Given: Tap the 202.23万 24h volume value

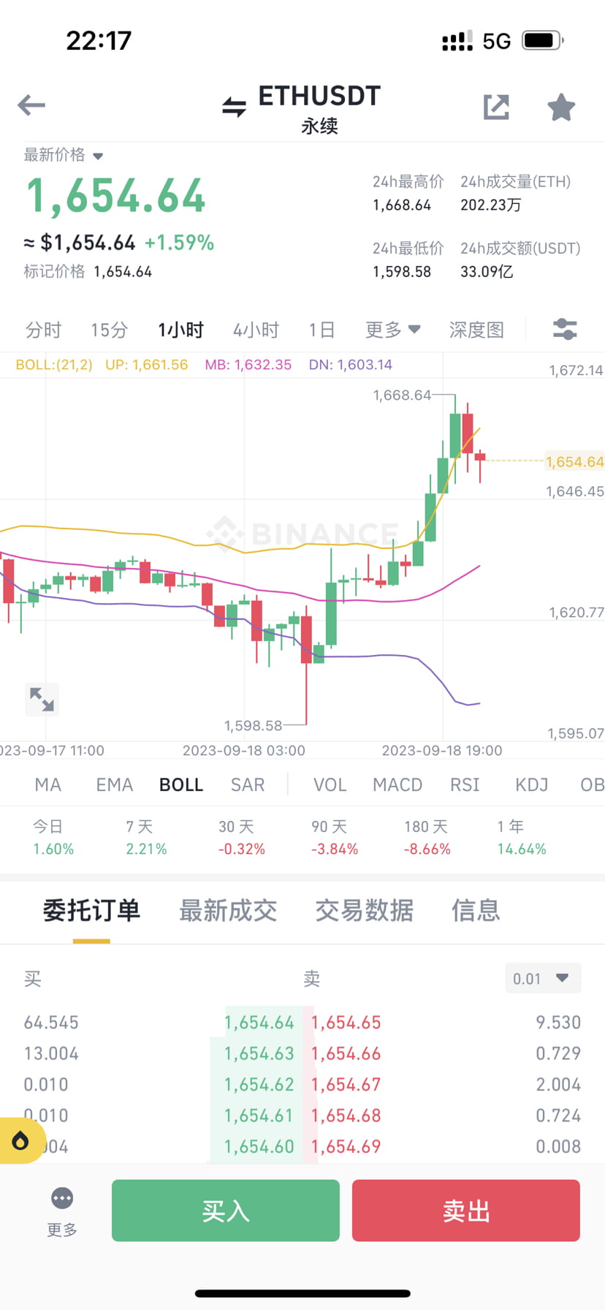Looking at the screenshot, I should [490, 205].
